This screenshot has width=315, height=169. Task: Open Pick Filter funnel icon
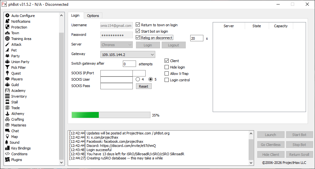[8, 67]
